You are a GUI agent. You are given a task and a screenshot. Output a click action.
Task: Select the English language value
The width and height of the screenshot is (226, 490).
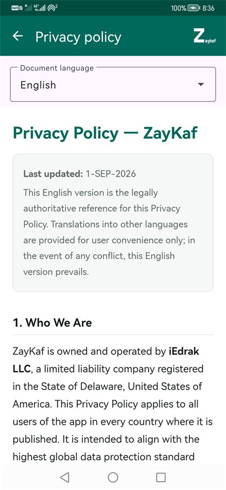pos(38,85)
